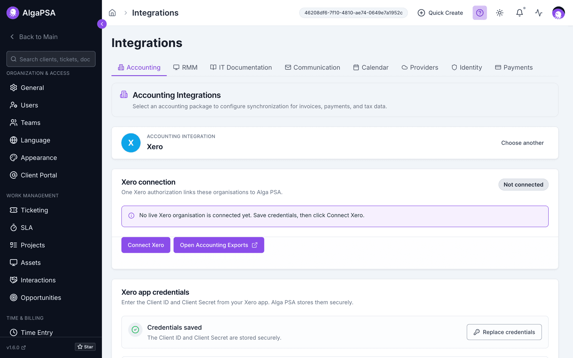573x358 pixels.
Task: Switch to the Payments tab
Action: (x=514, y=68)
